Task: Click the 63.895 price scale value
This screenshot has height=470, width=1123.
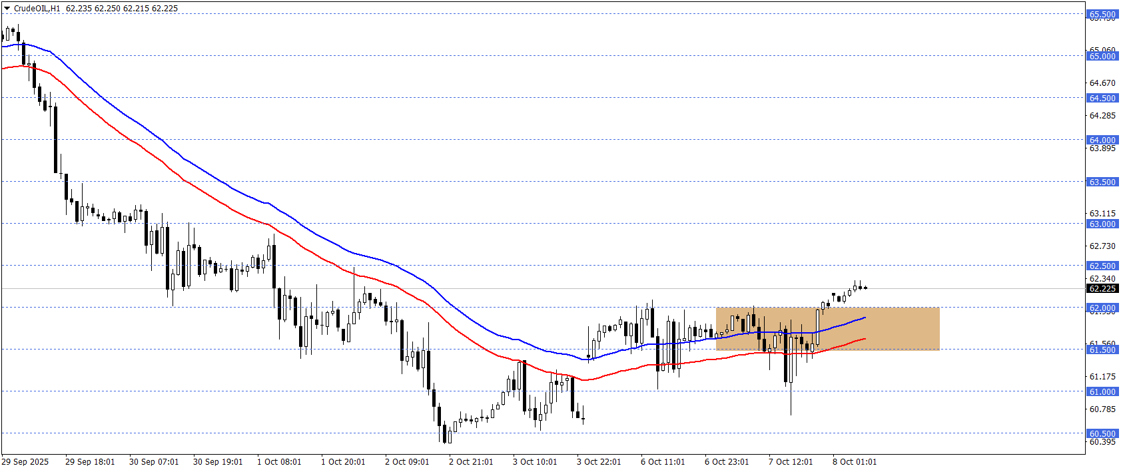Action: 1102,148
